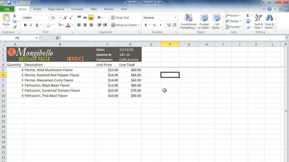Open the Number dialog launcher

(176, 32)
